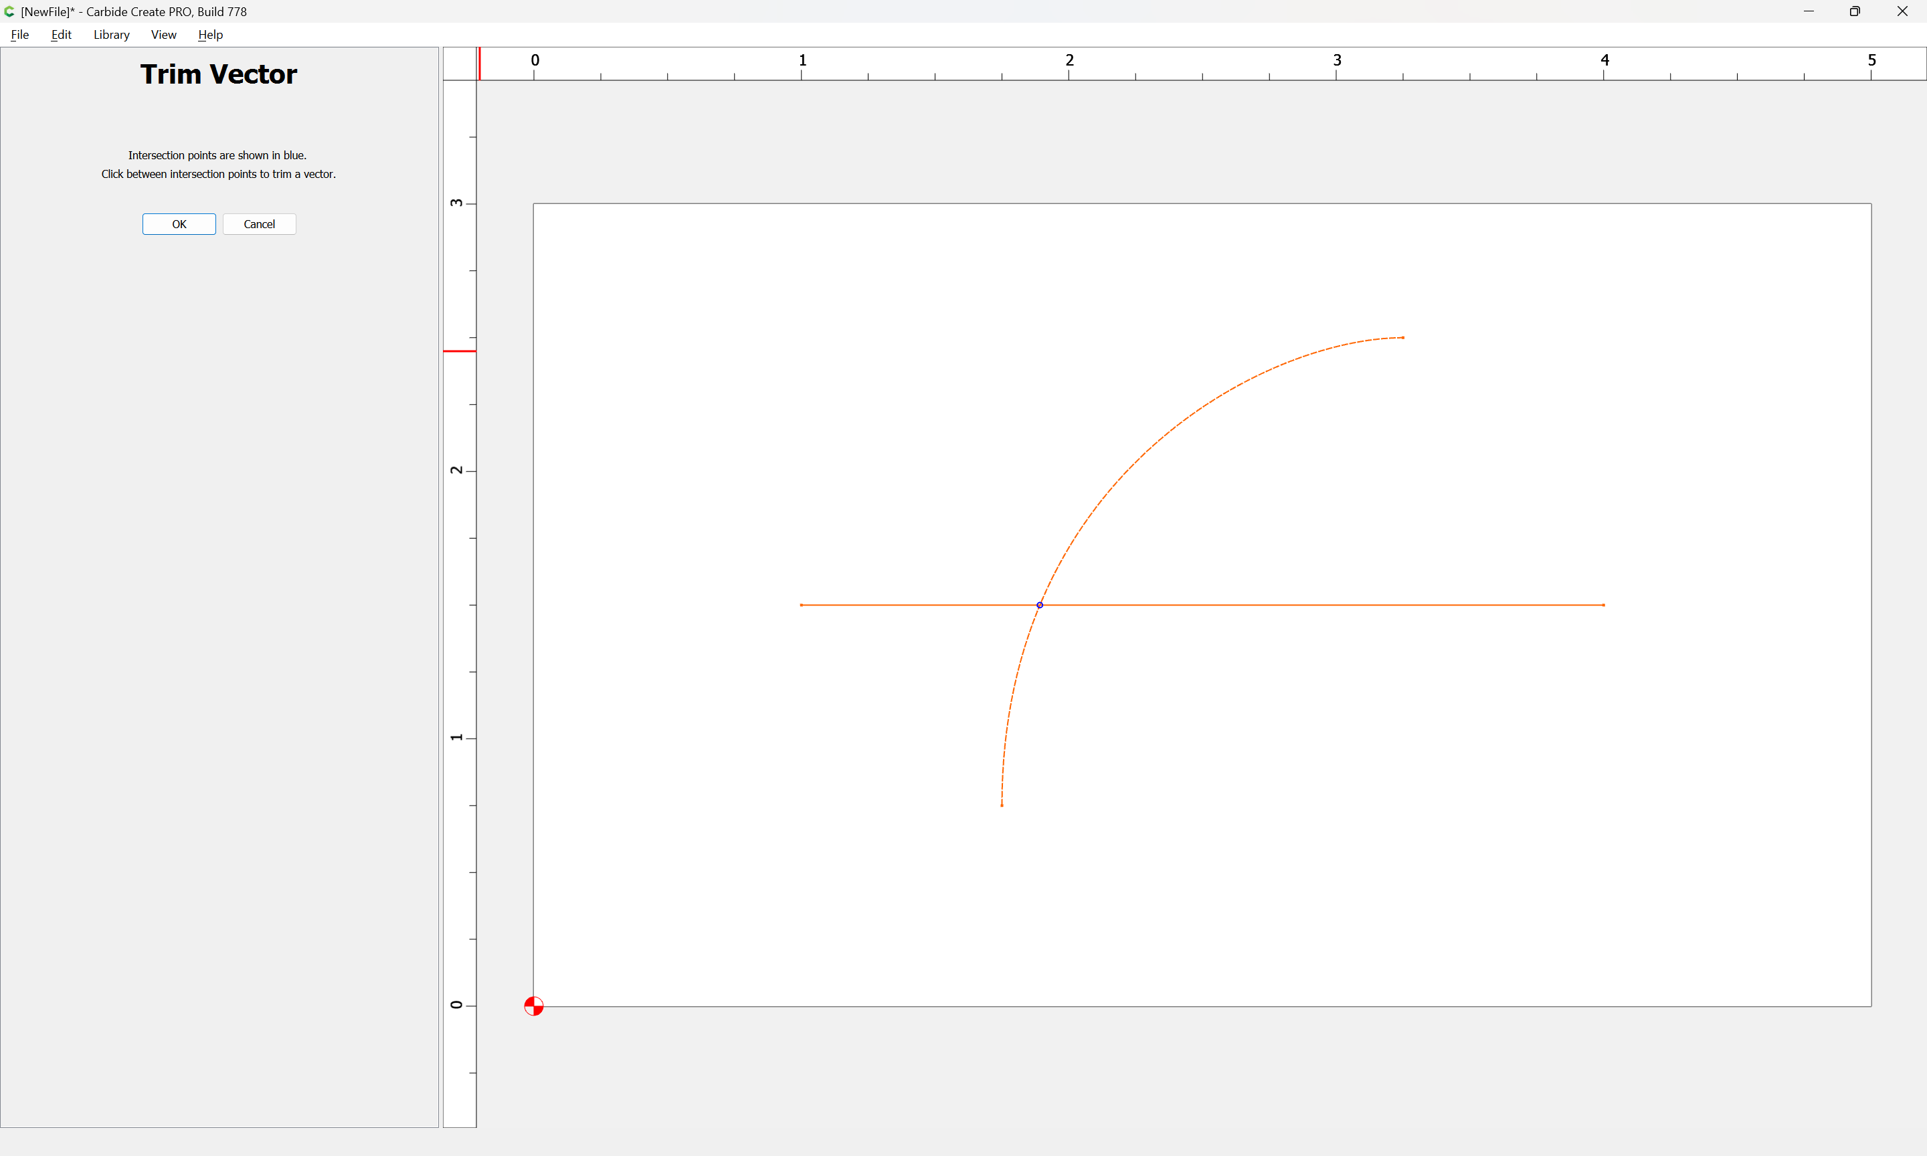Open the View menu

pyautogui.click(x=163, y=35)
